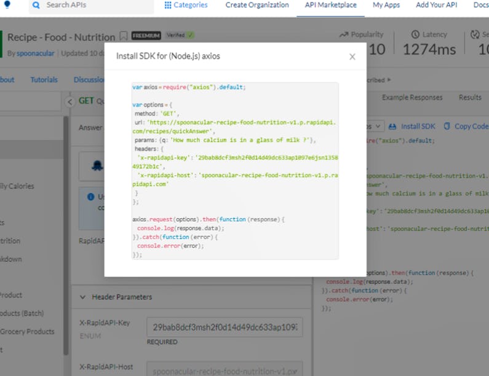Open My Apps

tap(386, 5)
